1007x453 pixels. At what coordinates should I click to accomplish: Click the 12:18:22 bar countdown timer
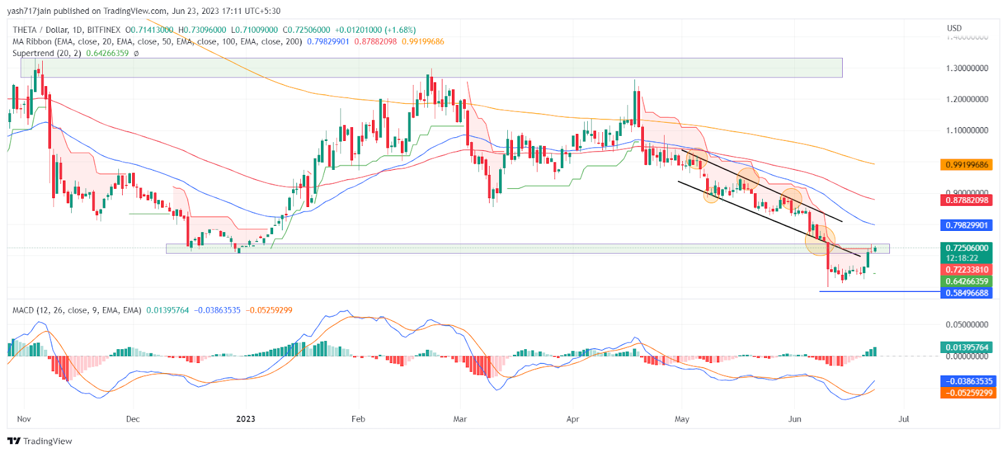pos(962,258)
